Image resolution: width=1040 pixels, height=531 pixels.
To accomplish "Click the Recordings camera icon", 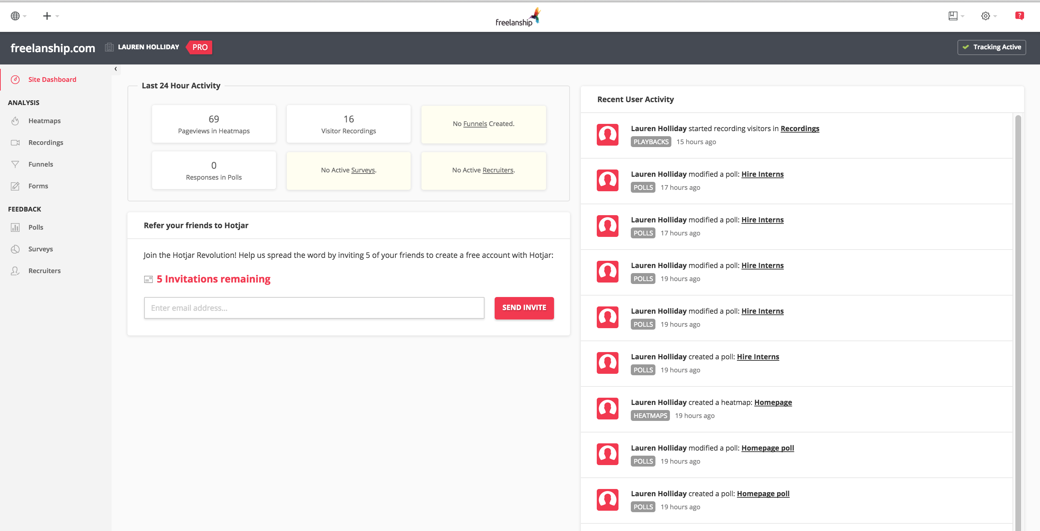I will (x=15, y=143).
